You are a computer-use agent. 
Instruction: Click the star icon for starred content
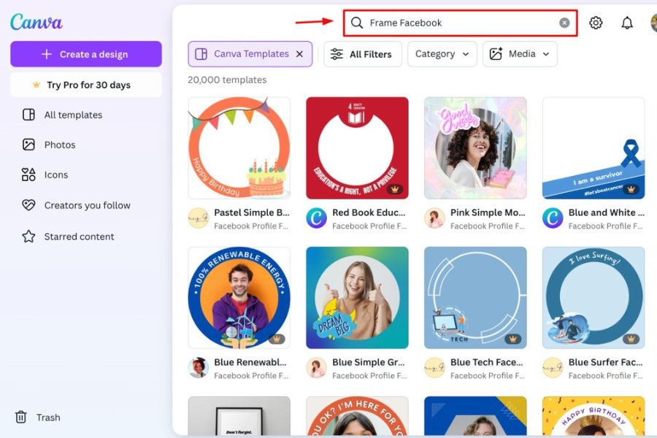28,237
